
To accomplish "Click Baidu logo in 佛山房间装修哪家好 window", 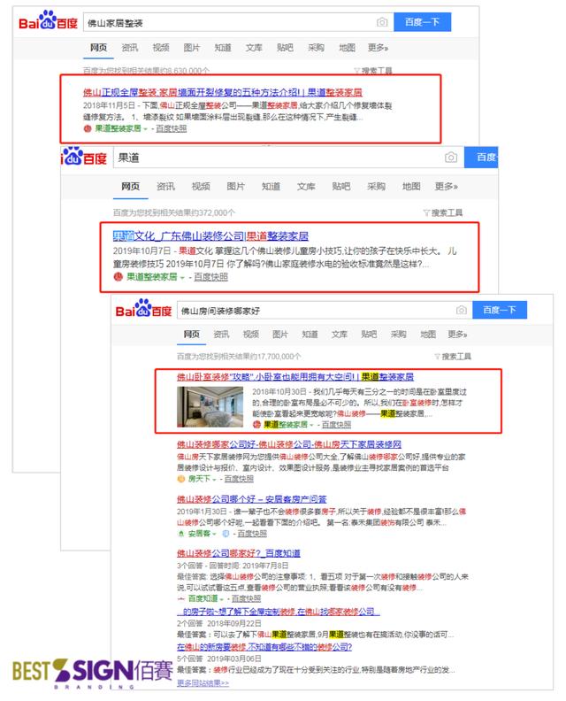I will (x=143, y=309).
